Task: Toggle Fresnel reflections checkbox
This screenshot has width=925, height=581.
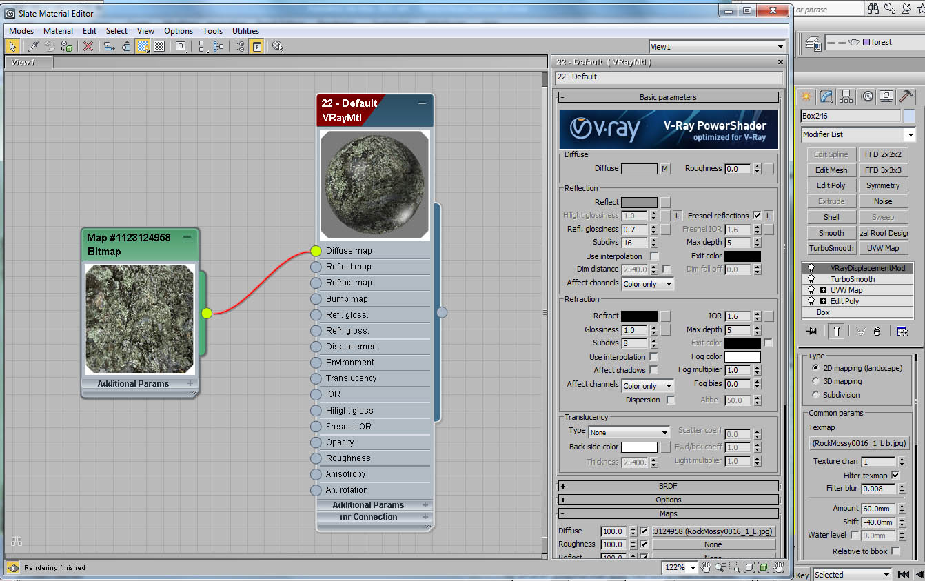Action: click(757, 216)
